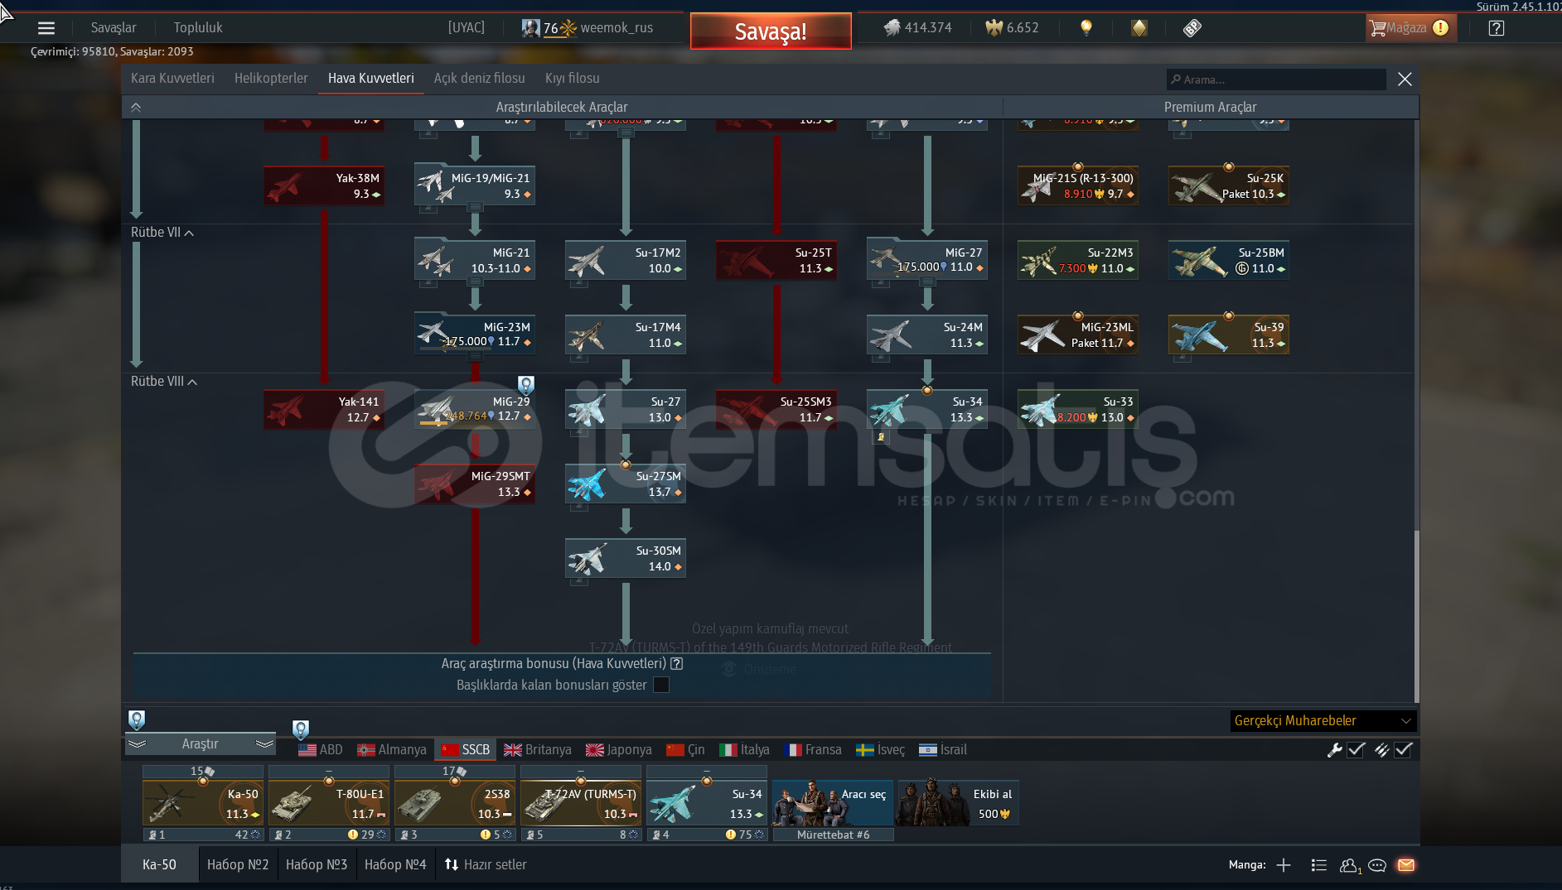Select the Su-25T aircraft card
The image size is (1562, 890).
tap(776, 260)
